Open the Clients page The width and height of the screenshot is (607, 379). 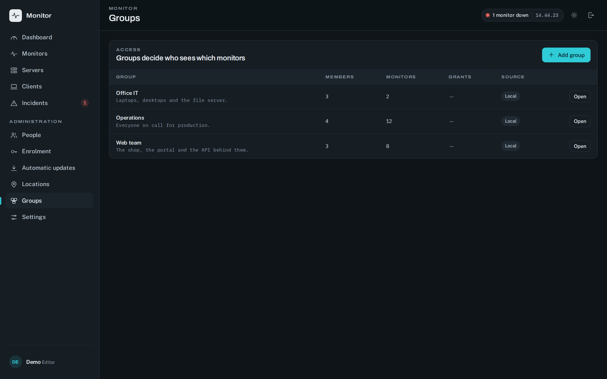(49, 86)
